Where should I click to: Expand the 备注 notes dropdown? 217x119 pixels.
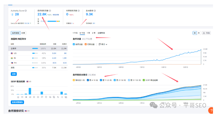(103, 44)
